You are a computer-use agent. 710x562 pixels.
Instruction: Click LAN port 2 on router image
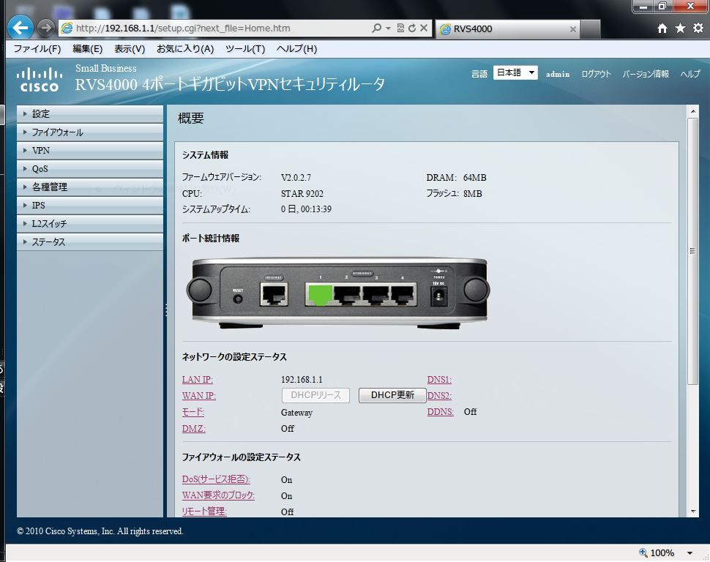pyautogui.click(x=347, y=295)
